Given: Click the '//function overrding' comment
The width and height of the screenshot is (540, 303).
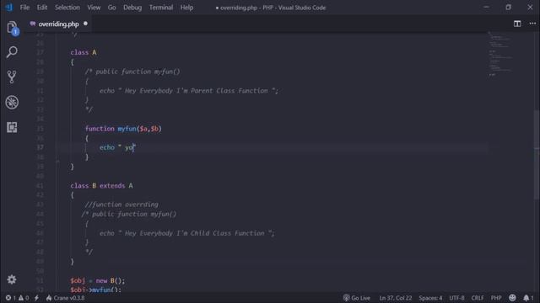Looking at the screenshot, I should pos(121,205).
